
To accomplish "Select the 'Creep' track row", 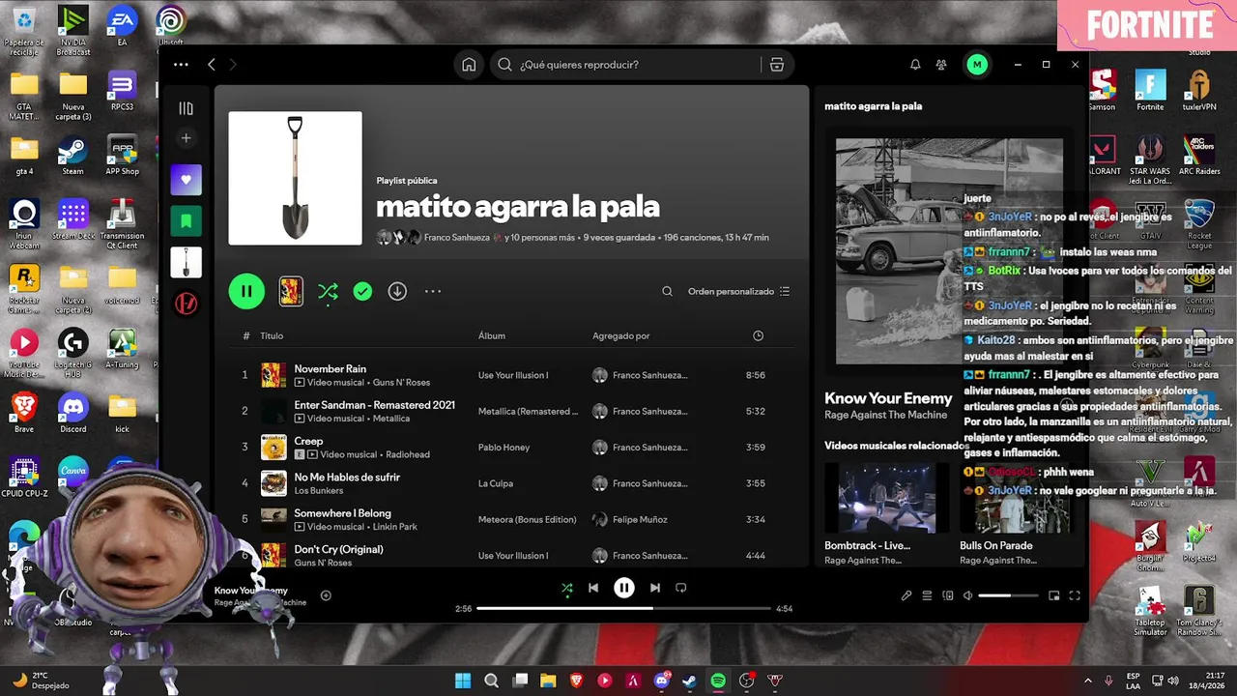I will pos(511,447).
